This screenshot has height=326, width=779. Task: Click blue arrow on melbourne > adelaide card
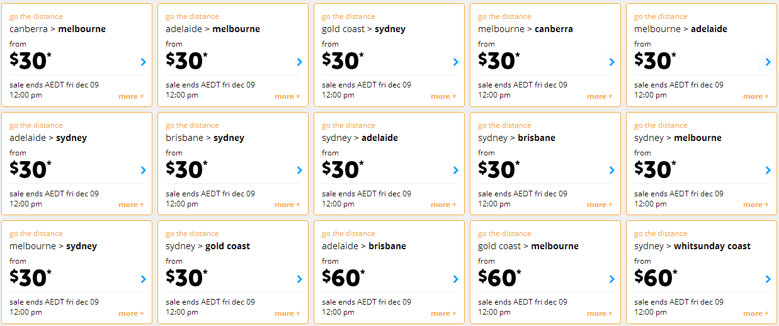[768, 62]
